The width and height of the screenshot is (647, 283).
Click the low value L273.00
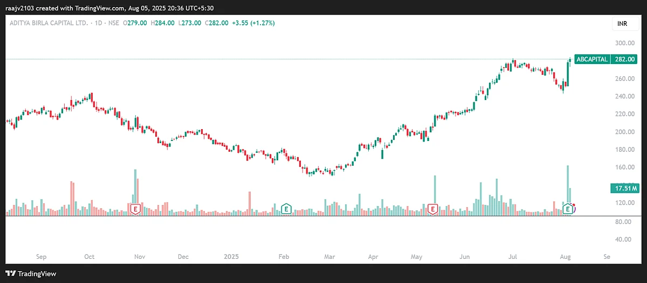coord(190,23)
